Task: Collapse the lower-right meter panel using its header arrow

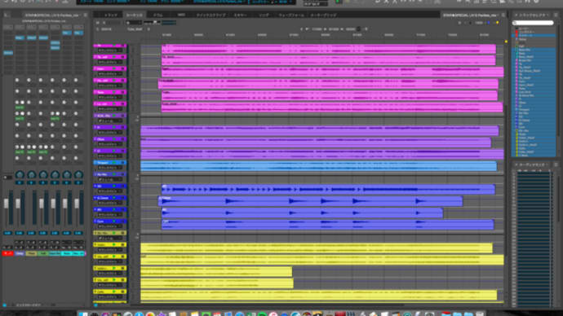Action: tap(516, 165)
